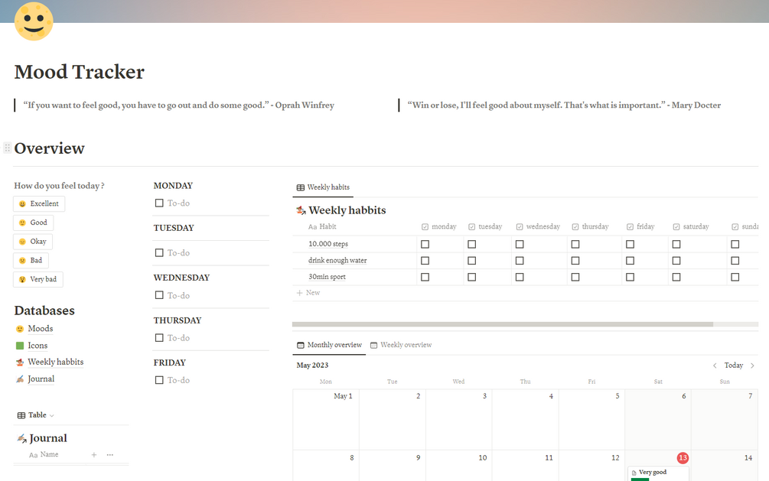Click the Weekly habbits sidebar icon
This screenshot has width=769, height=481.
click(20, 362)
